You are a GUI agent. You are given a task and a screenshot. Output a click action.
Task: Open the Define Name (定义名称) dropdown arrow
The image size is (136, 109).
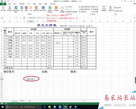73,7
